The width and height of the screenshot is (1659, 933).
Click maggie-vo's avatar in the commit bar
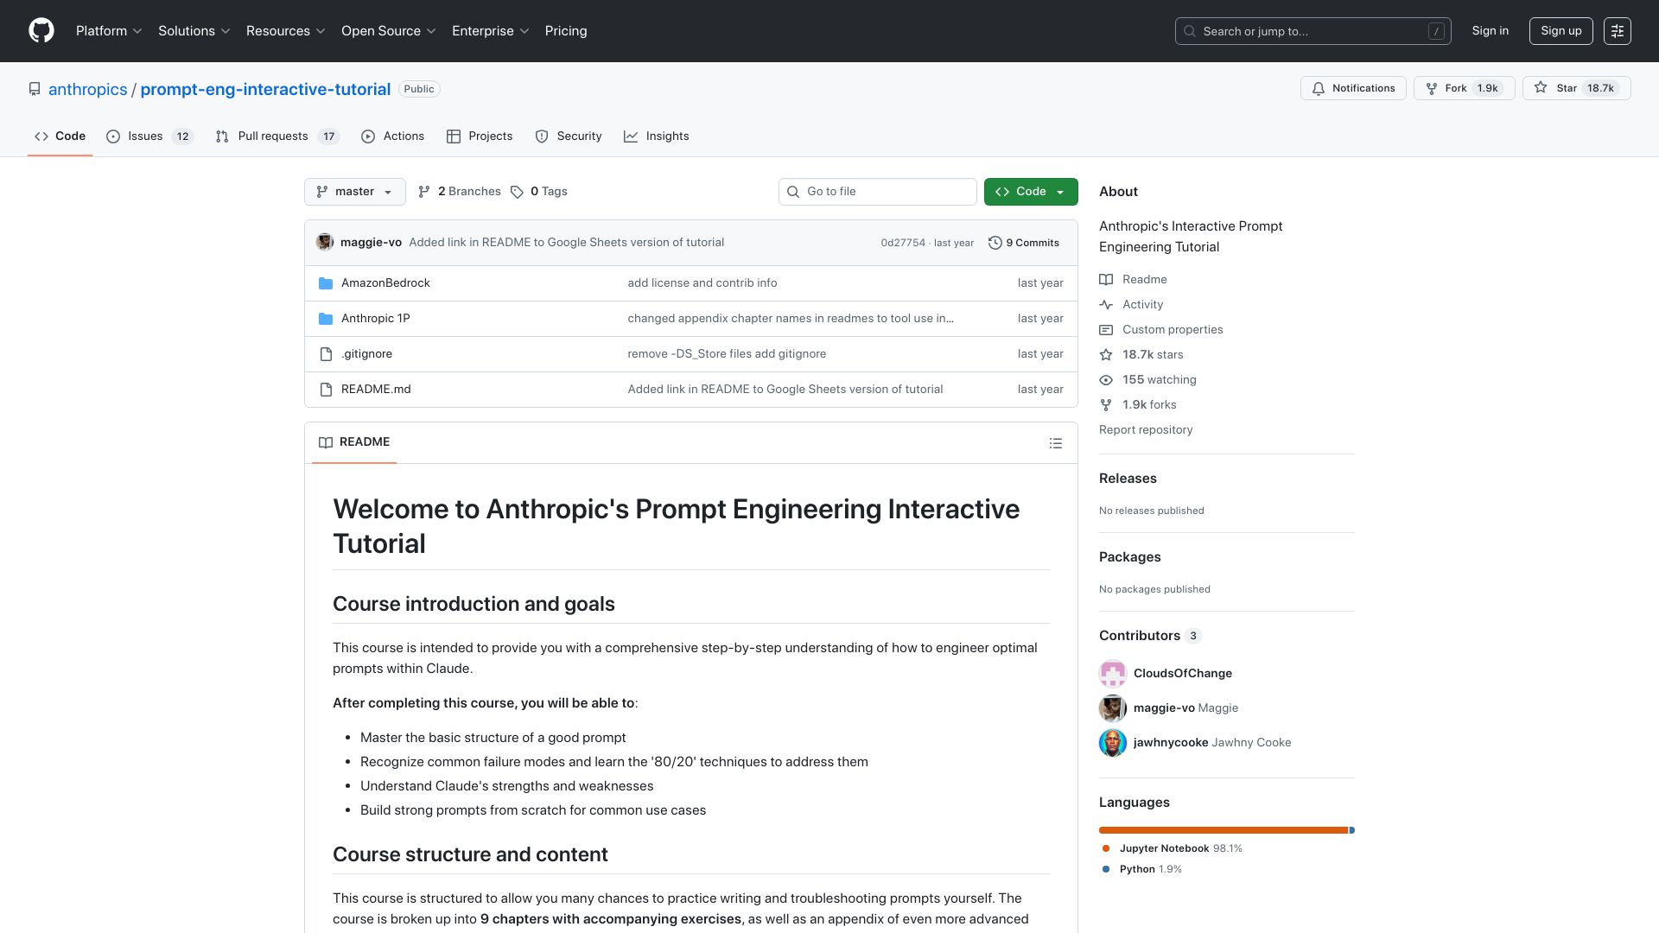click(325, 243)
